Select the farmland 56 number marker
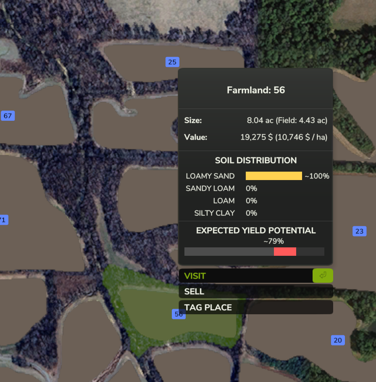Screen dimensions: 376x382 [x=178, y=314]
